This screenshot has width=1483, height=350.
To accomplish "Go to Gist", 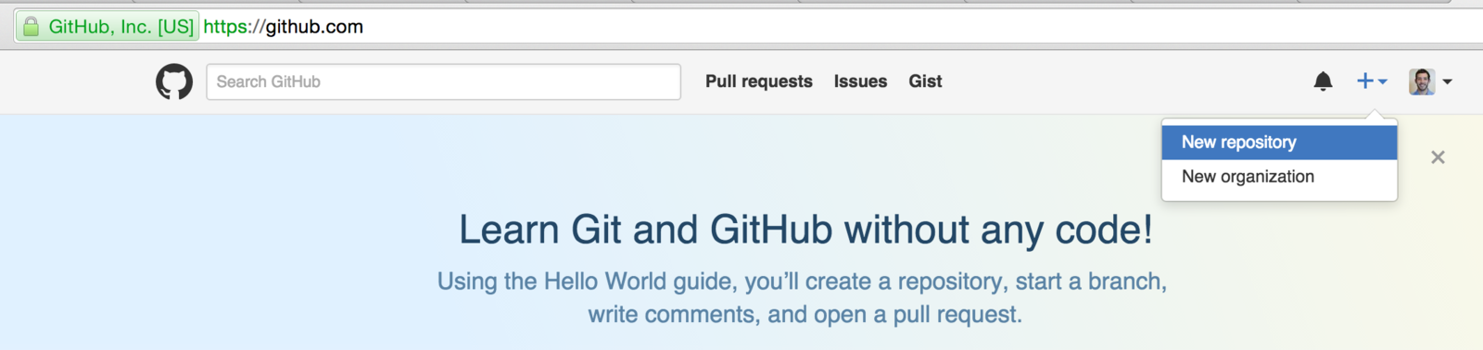I will point(925,81).
